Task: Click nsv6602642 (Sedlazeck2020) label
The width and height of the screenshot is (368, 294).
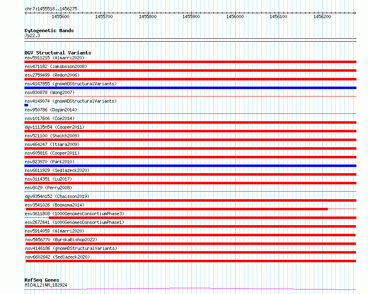Action: (x=57, y=257)
